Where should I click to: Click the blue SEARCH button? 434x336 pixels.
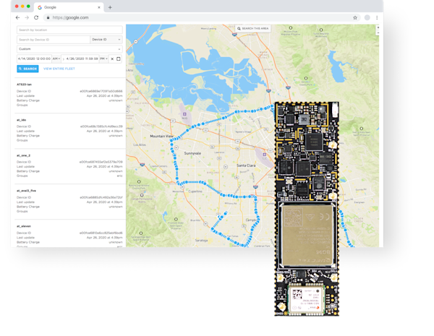click(x=27, y=69)
